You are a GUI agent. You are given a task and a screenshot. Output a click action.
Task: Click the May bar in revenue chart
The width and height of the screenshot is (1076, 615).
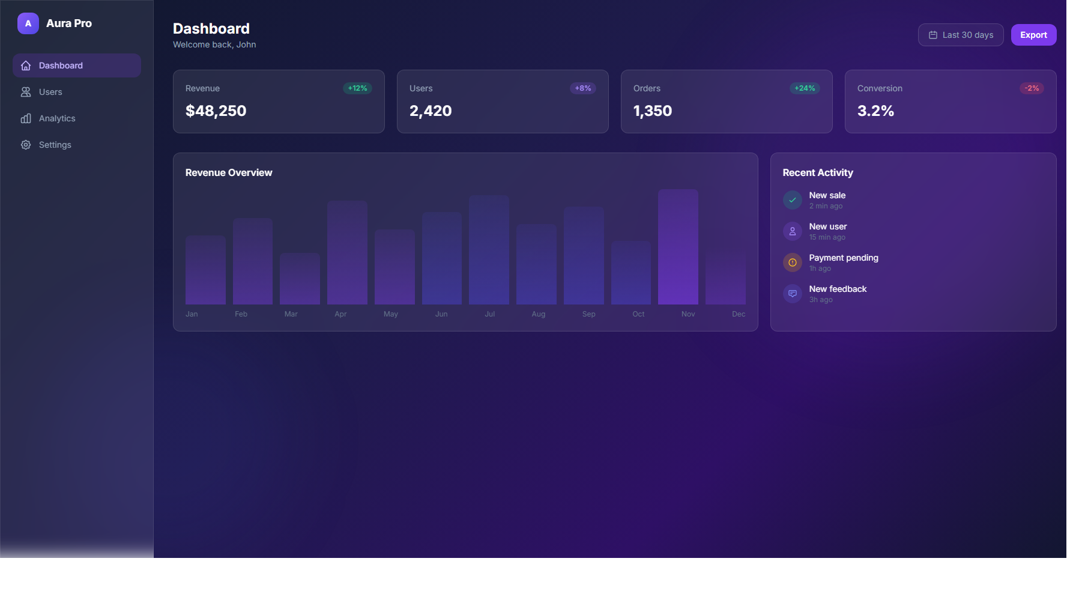pos(394,267)
